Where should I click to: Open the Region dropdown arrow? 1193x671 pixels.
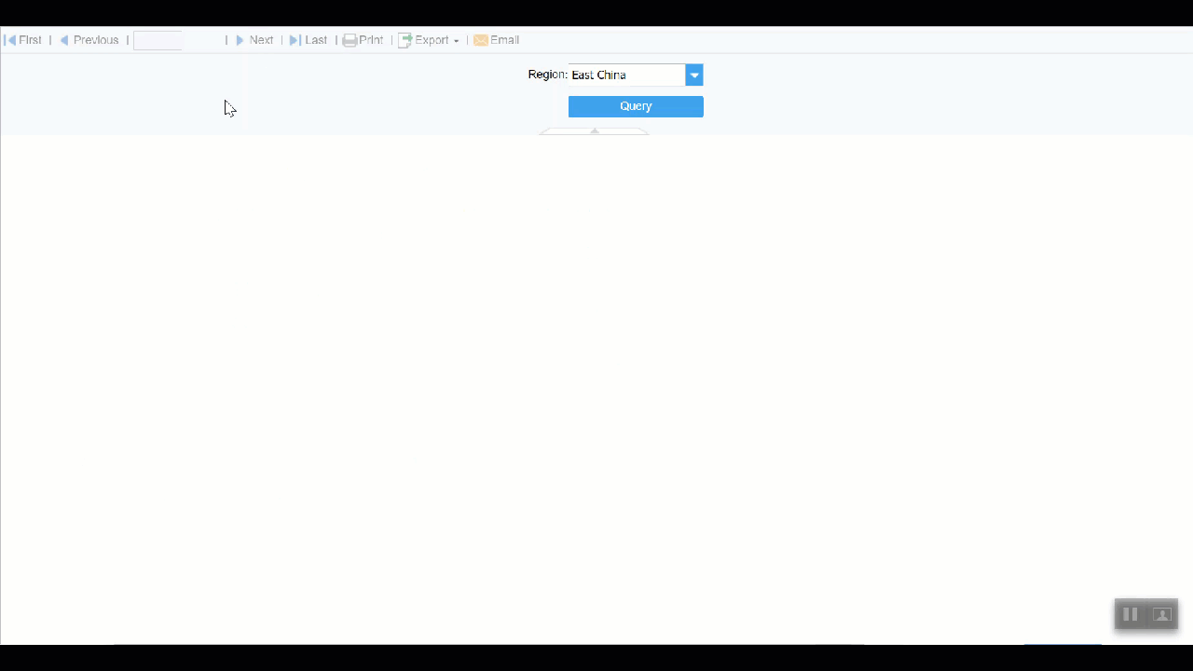pos(694,75)
